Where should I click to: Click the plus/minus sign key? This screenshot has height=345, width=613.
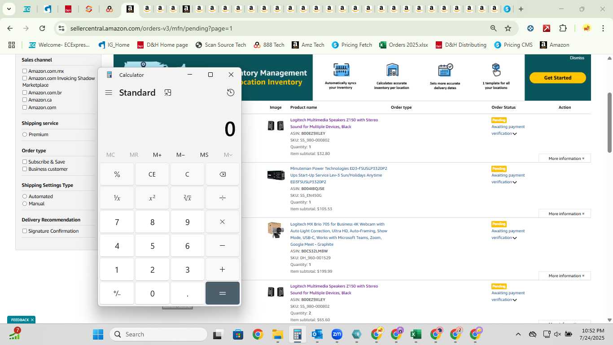[x=117, y=293]
